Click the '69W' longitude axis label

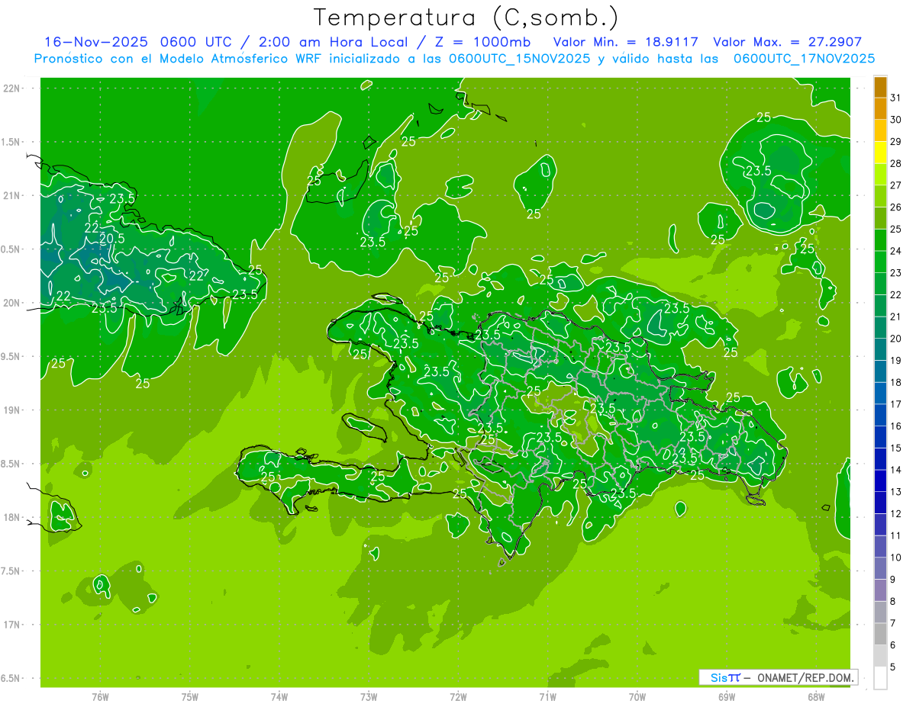pyautogui.click(x=727, y=696)
